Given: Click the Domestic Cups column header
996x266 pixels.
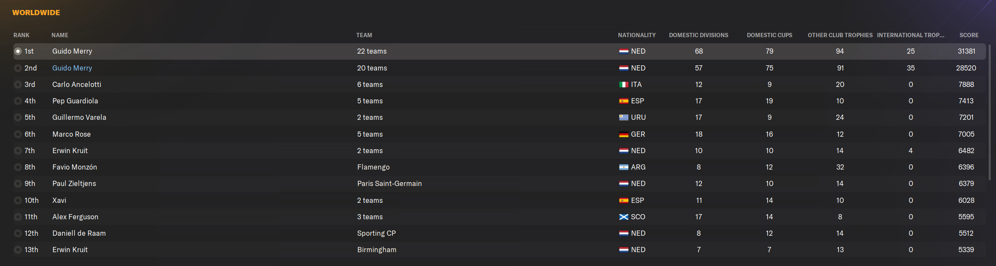Looking at the screenshot, I should click(x=769, y=35).
